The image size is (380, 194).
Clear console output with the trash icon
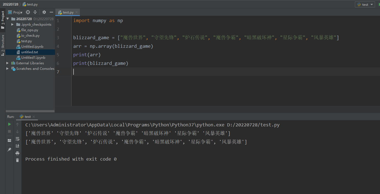[x=17, y=160]
